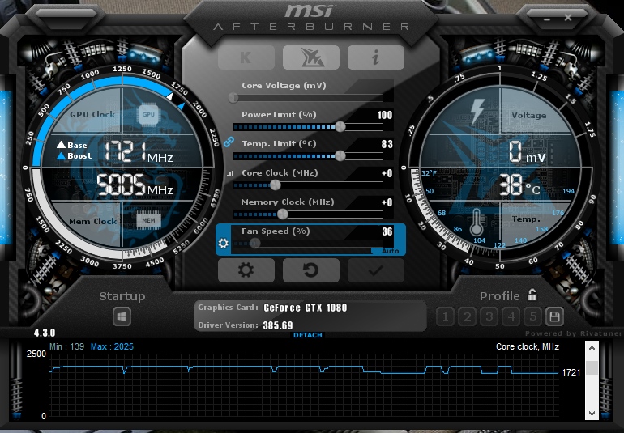Select profile slot 5
Viewport: 624px width, 433px height.
[533, 317]
